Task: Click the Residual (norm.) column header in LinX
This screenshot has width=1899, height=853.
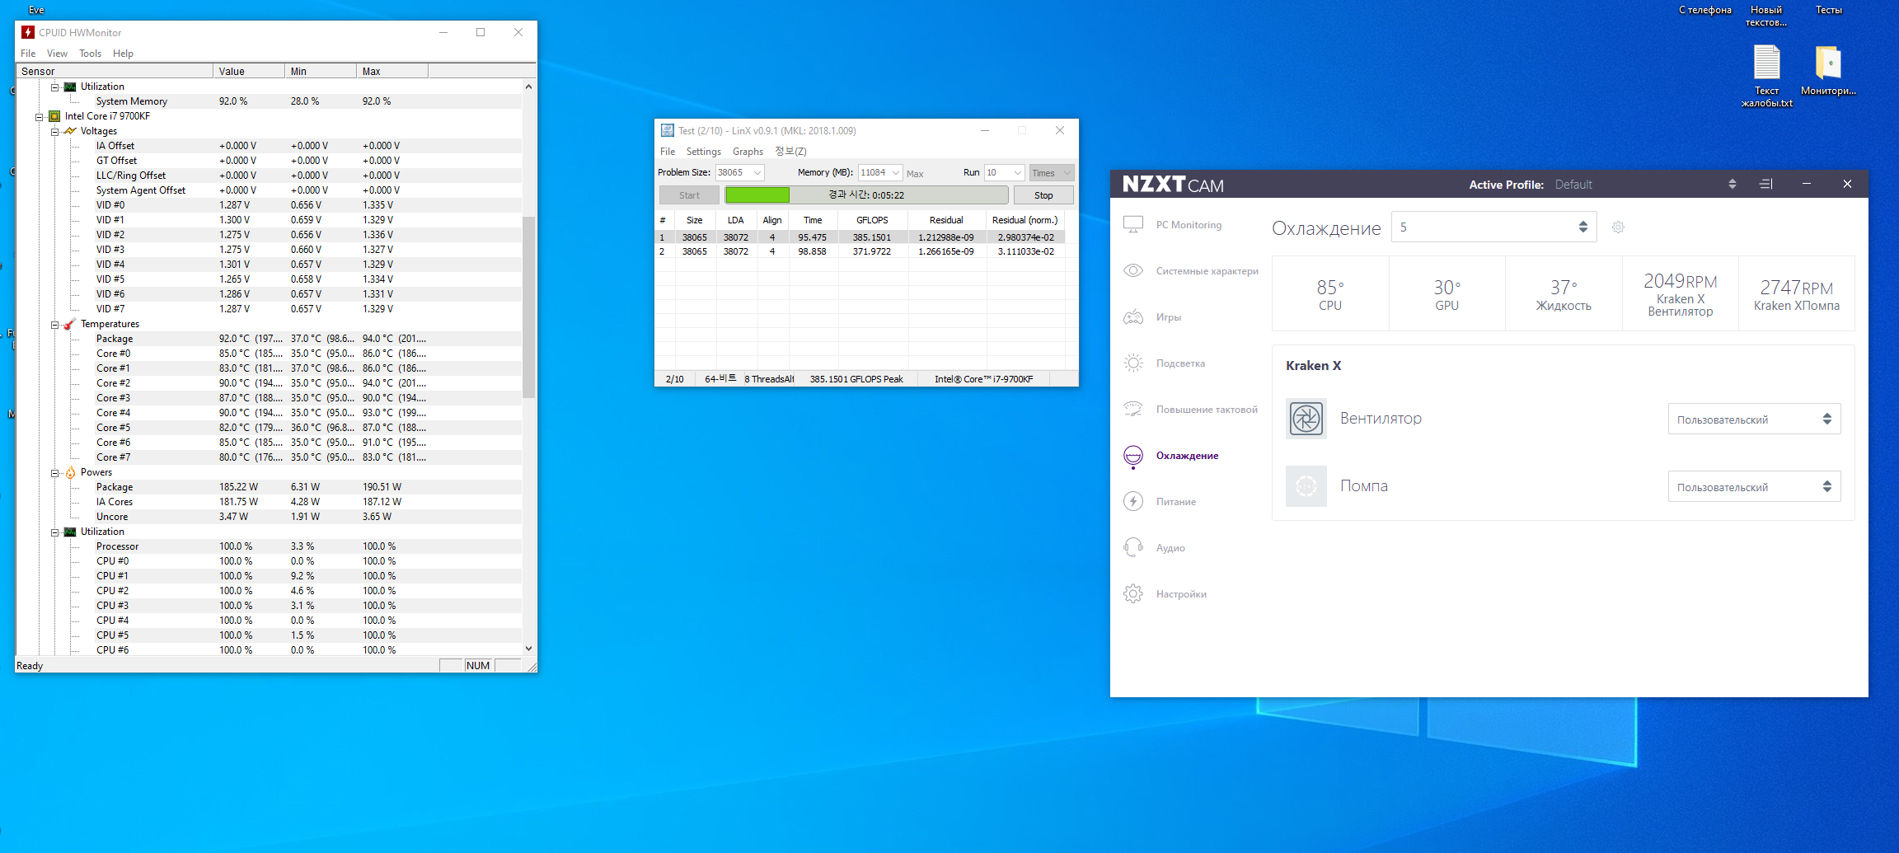Action: point(1025,220)
